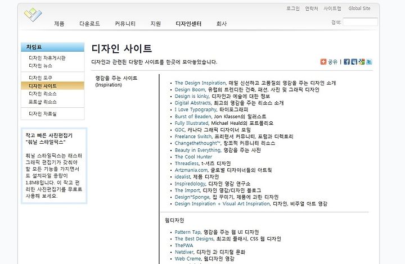Image resolution: width=405 pixels, height=264 pixels.
Task: Open 디자인 리소스 in the sidebar
Action: coord(43,94)
